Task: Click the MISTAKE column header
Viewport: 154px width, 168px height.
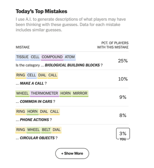Action: click(x=23, y=47)
